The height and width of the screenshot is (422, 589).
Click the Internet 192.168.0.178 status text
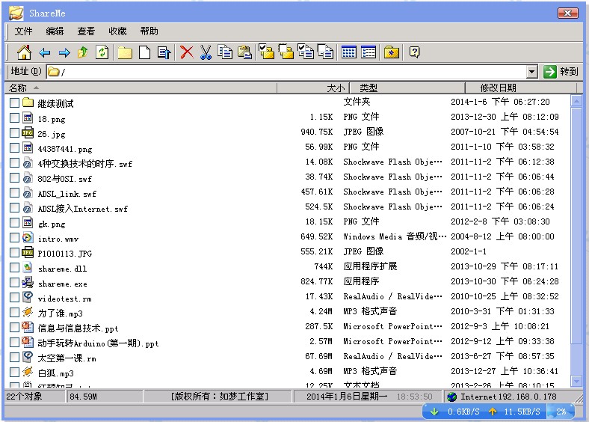[x=509, y=397]
